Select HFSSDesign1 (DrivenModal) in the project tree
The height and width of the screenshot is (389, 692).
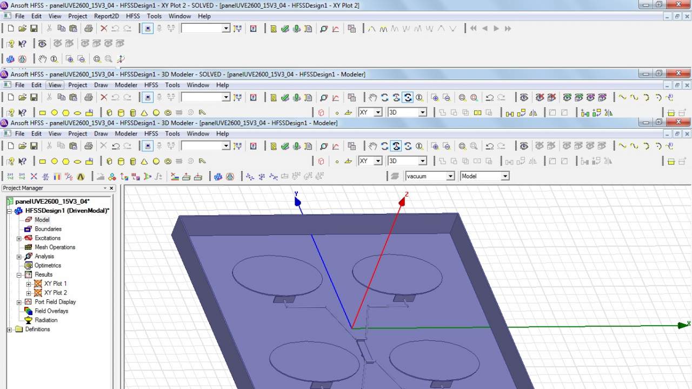click(68, 211)
